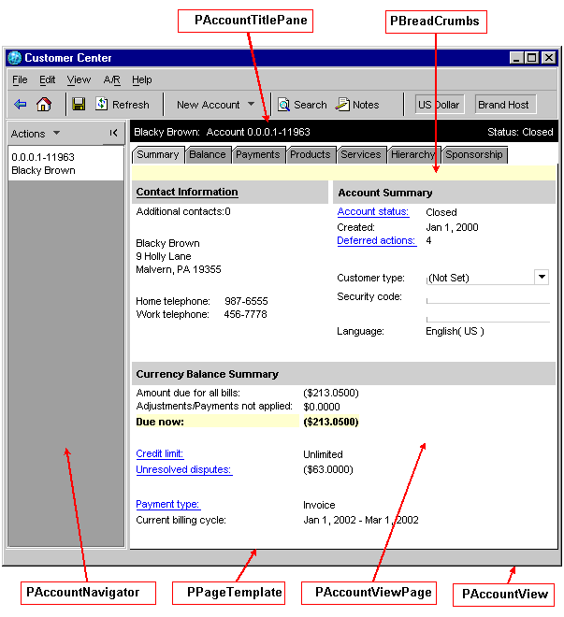Click the Brand Host button
Viewport: 564px width, 617px height.
(x=505, y=105)
